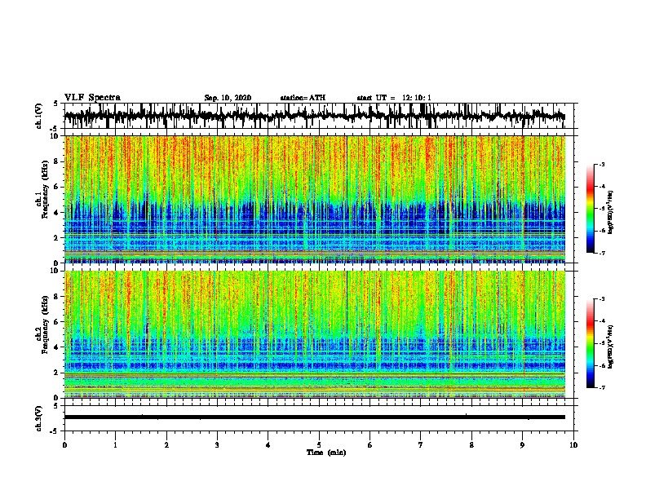Click time axis tick label '10'
The image size is (646, 499).
tap(573, 444)
